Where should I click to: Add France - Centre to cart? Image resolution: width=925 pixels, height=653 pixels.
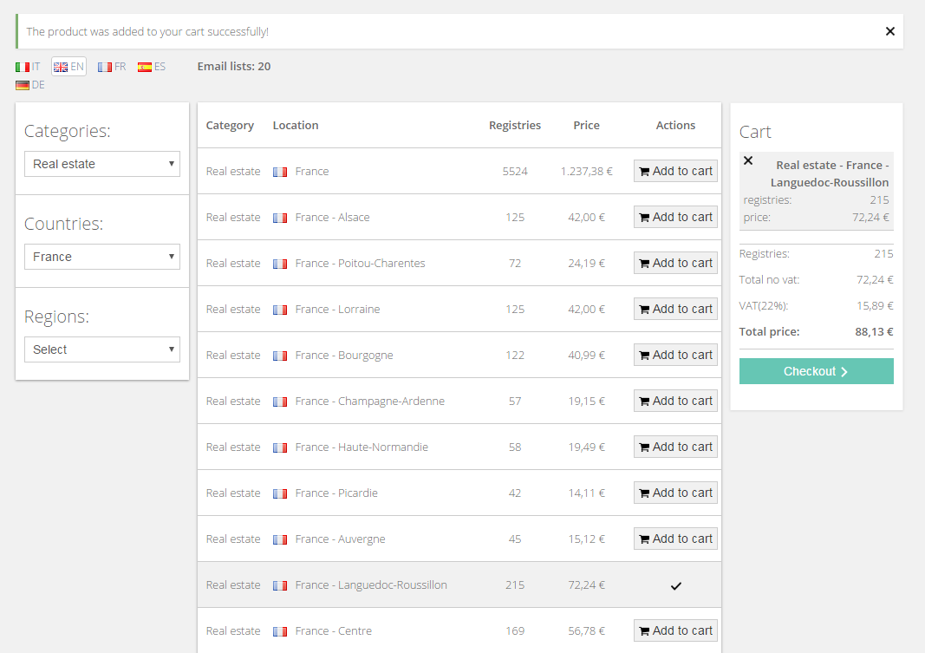[675, 630]
